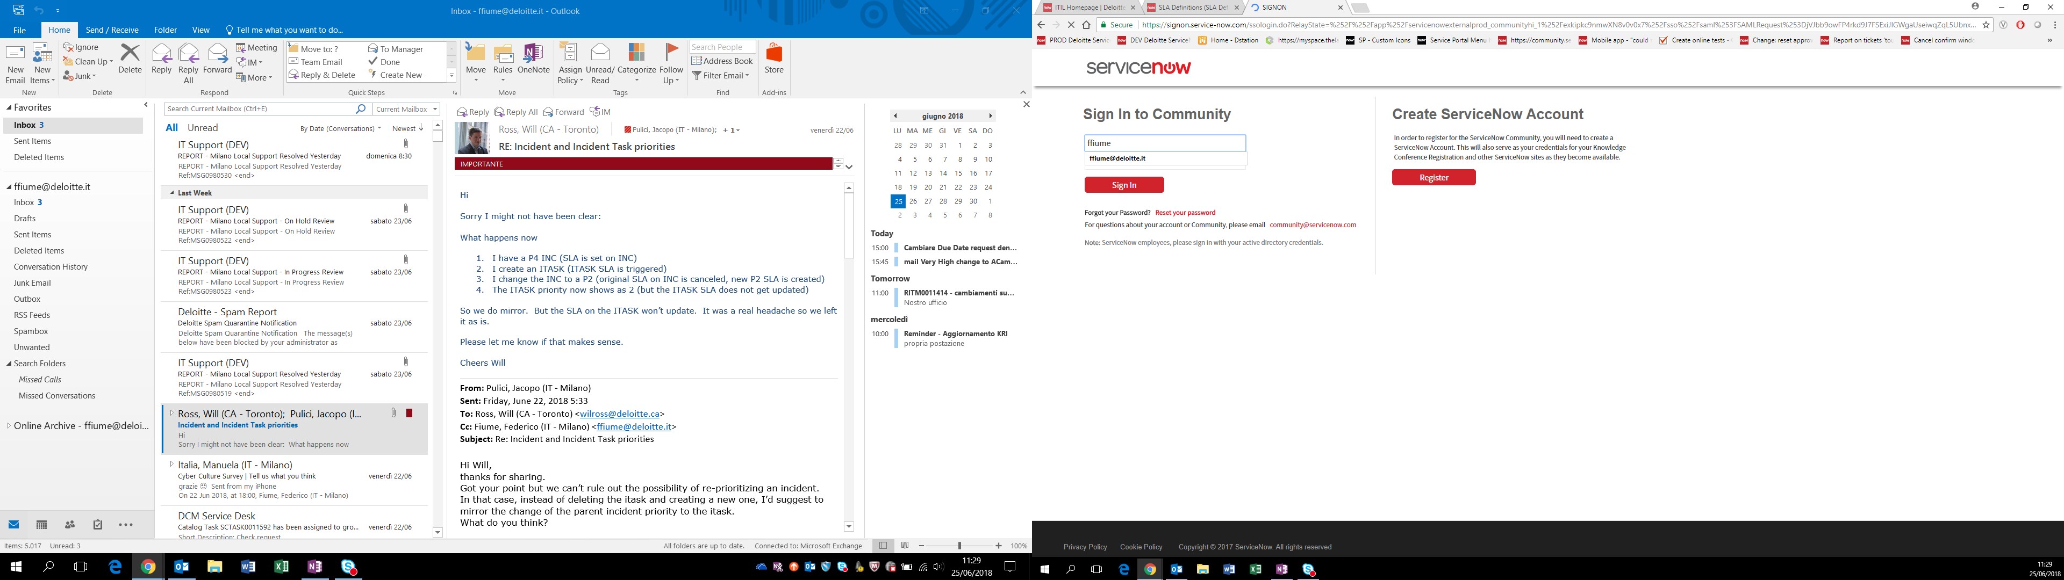Switch to People view in navigation bar
2064x580 pixels.
70,525
